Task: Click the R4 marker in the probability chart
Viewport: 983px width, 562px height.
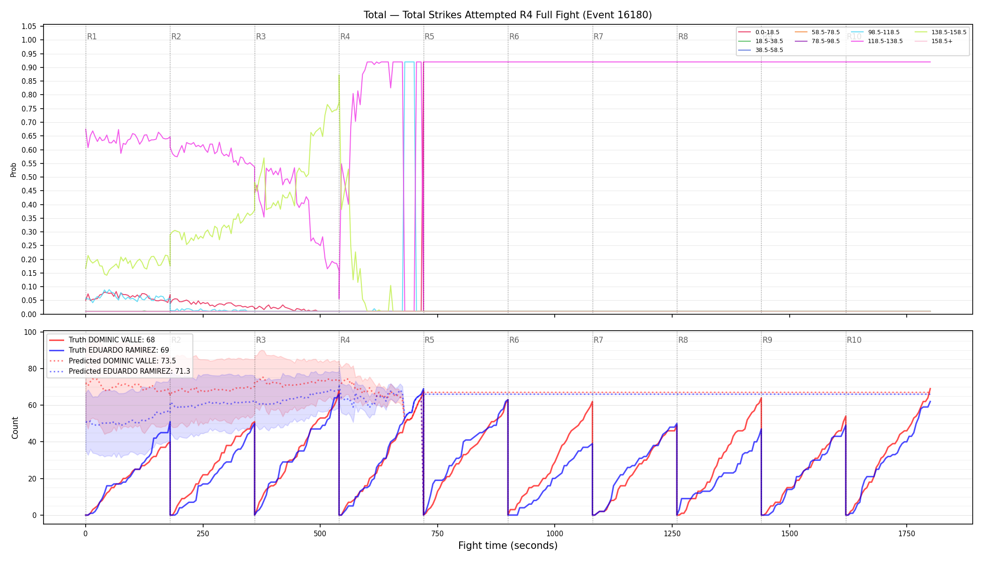Action: coord(345,37)
